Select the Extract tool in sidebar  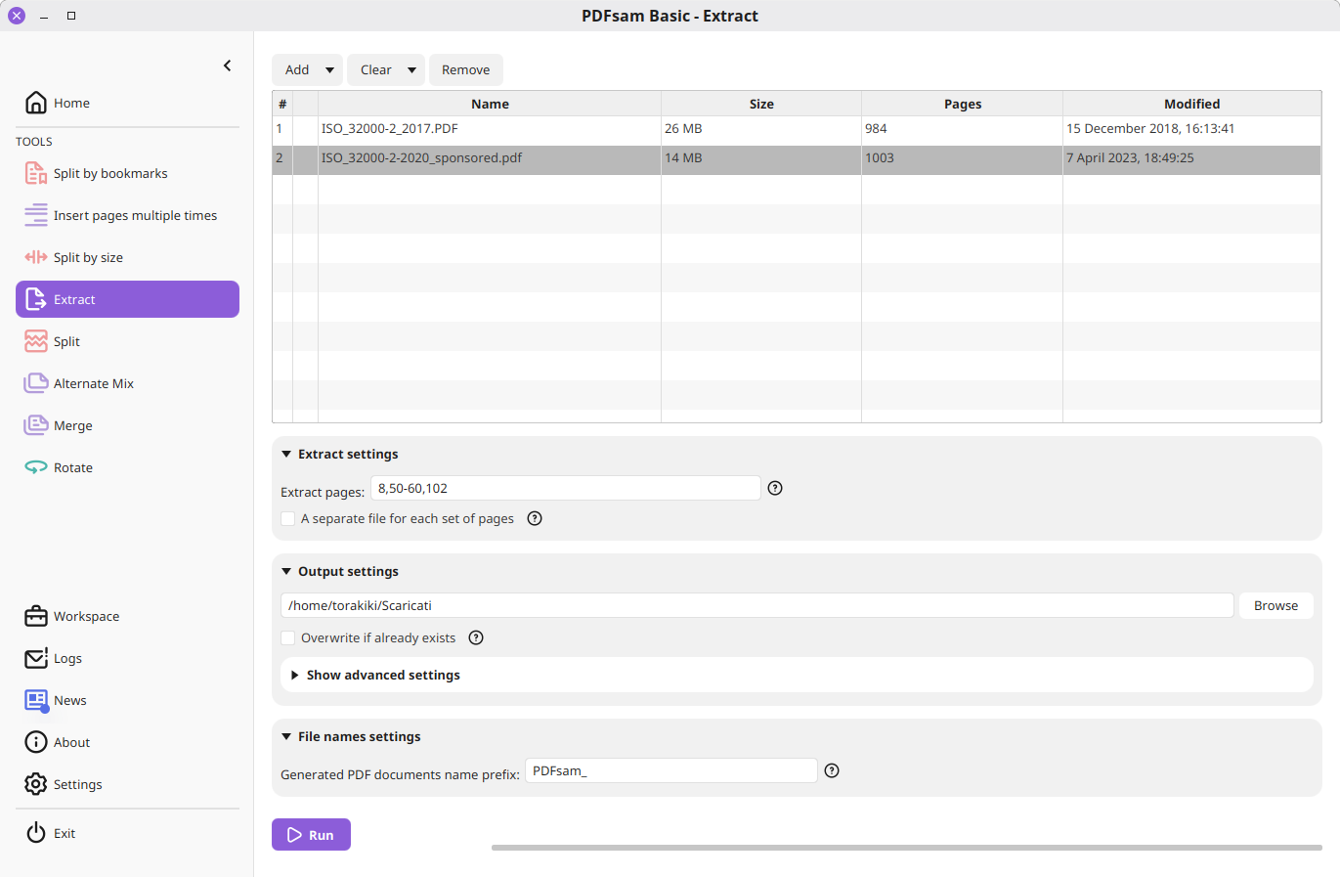pos(127,299)
